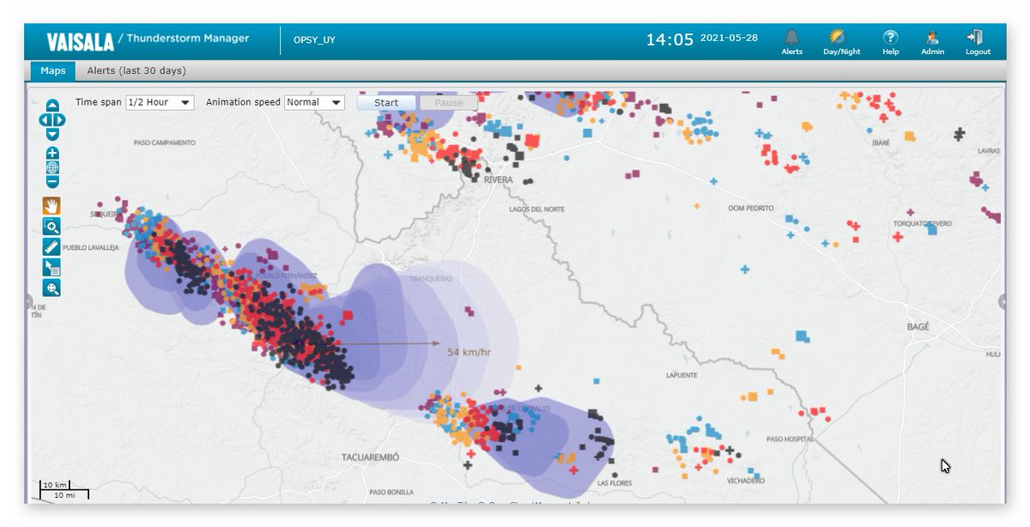Viewport: 1030px width, 527px height.
Task: Select the bottom magnifier zoom tool
Action: [x=51, y=288]
